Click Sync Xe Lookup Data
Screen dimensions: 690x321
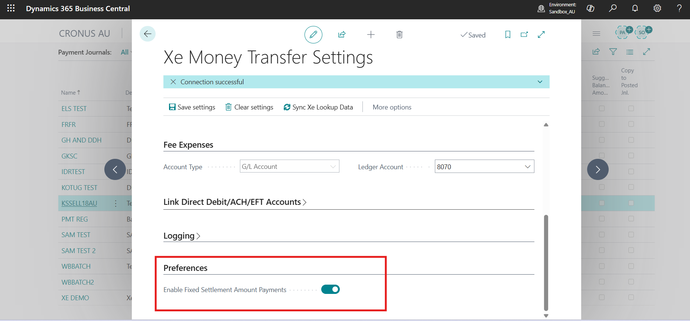318,107
